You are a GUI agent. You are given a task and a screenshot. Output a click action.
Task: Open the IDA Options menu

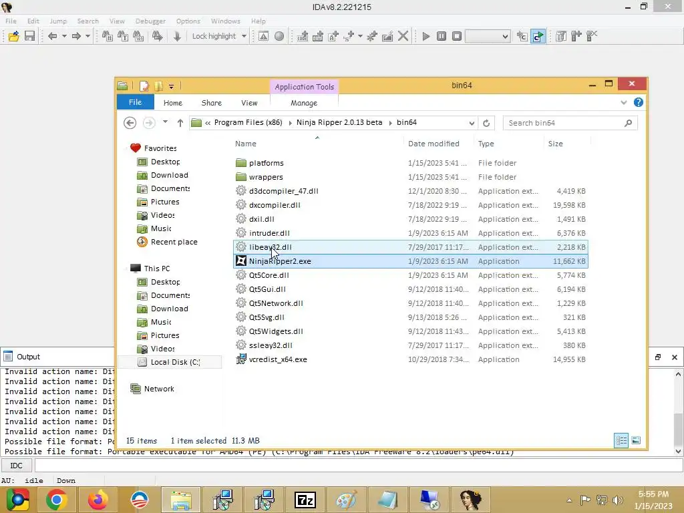(x=188, y=21)
